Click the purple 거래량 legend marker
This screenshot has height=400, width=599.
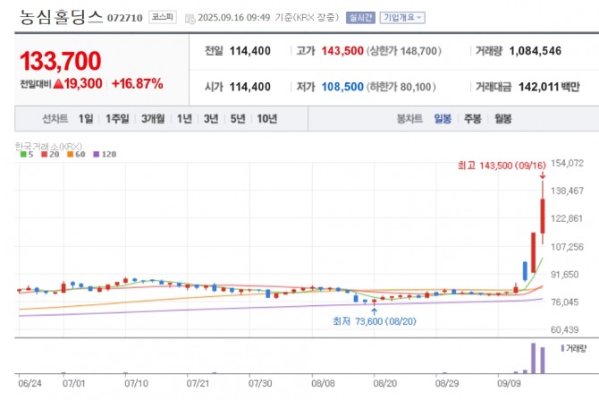coord(562,348)
